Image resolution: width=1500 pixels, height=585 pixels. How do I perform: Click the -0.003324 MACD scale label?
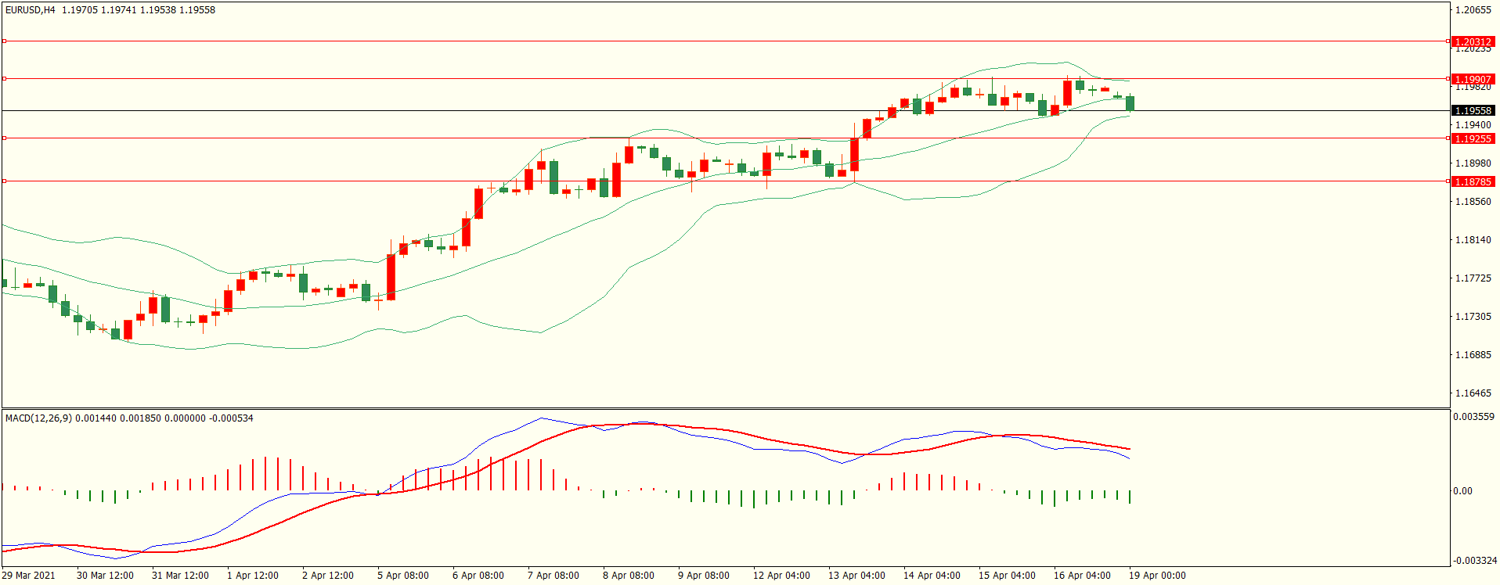[x=1475, y=561]
